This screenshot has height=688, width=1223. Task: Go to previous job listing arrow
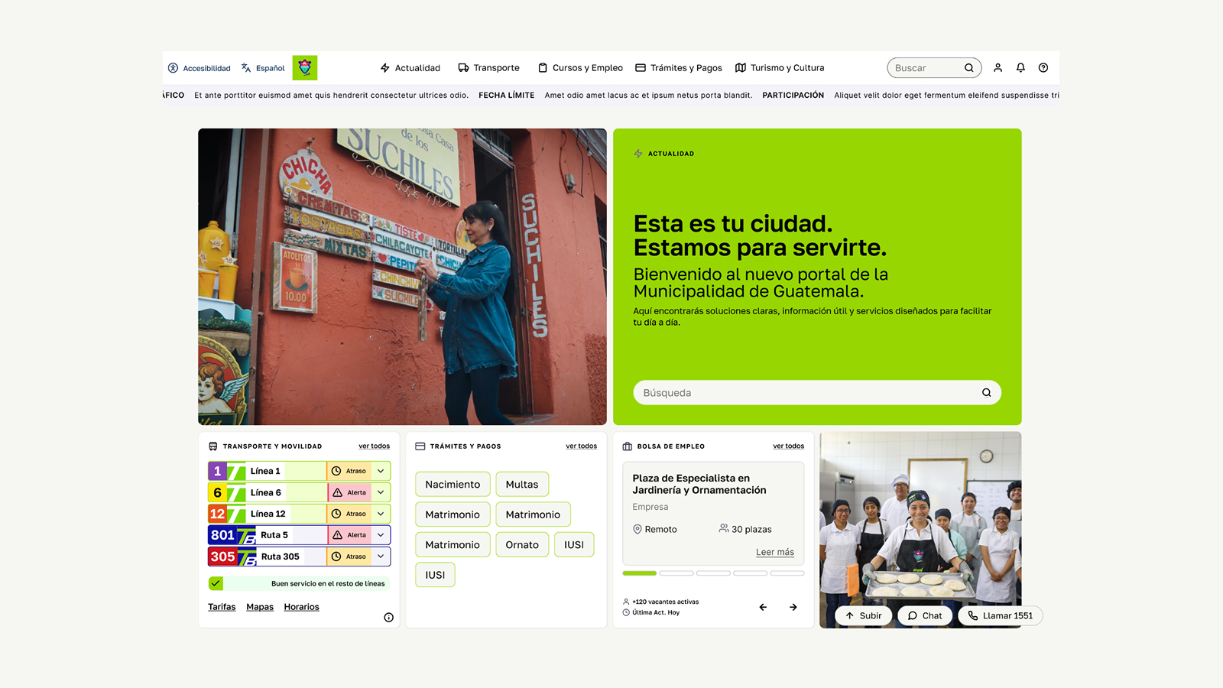pos(763,607)
